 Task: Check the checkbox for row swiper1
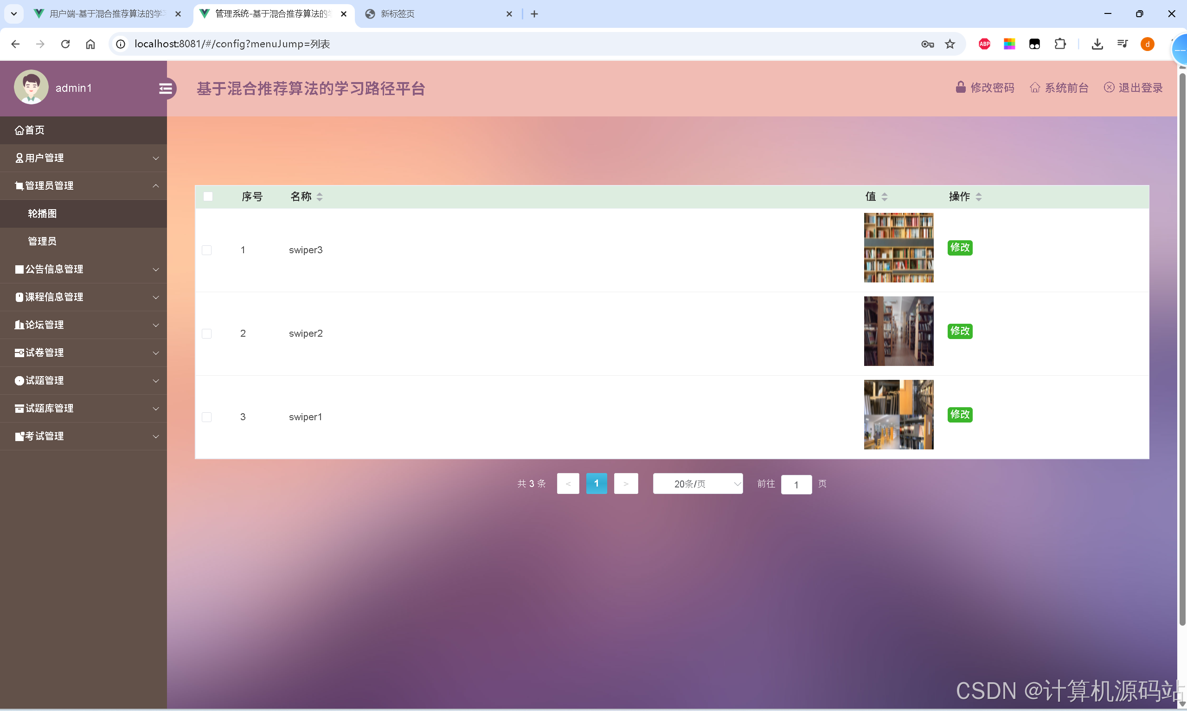pos(206,416)
